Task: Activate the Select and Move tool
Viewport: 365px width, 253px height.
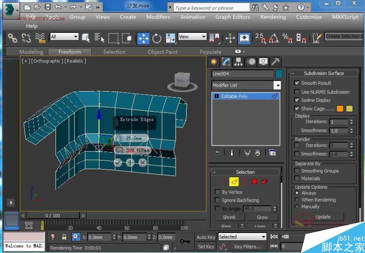Action: pos(143,38)
